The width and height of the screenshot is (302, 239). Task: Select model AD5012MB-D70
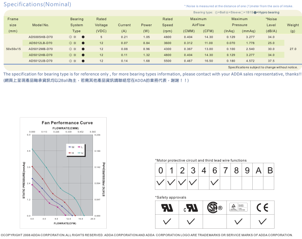(x=41, y=49)
